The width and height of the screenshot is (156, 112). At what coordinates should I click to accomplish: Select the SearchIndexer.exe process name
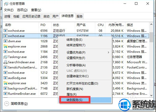tap(21, 62)
